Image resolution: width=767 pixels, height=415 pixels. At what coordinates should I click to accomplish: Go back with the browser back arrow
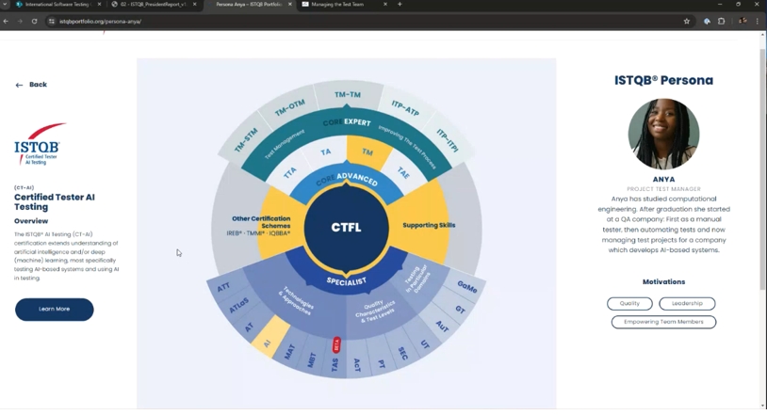click(x=6, y=21)
